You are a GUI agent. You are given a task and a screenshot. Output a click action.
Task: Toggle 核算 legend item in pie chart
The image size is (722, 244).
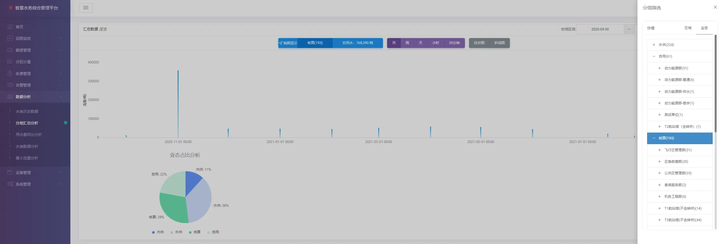click(195, 232)
